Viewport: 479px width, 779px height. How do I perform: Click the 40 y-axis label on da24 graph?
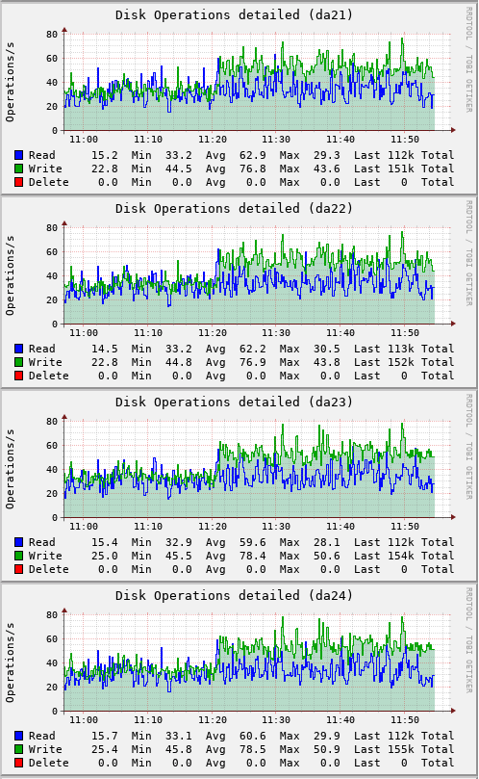[52, 663]
